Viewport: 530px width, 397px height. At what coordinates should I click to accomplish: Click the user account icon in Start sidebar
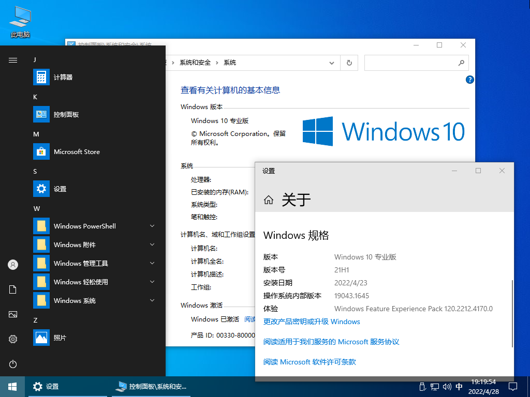pyautogui.click(x=13, y=265)
